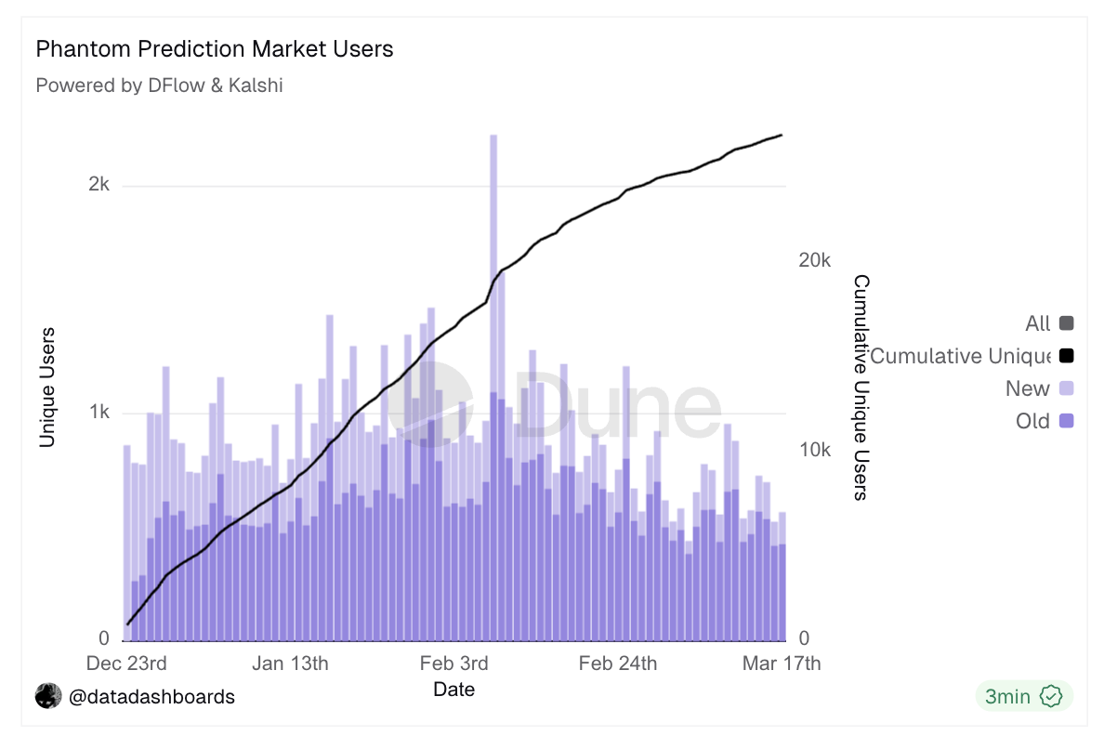
Task: Click the dark purple Old color swatch
Action: click(x=1066, y=421)
